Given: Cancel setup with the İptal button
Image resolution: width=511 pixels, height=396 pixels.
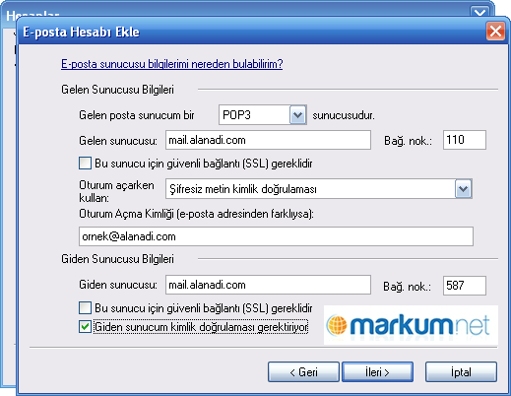Looking at the screenshot, I should 461,372.
